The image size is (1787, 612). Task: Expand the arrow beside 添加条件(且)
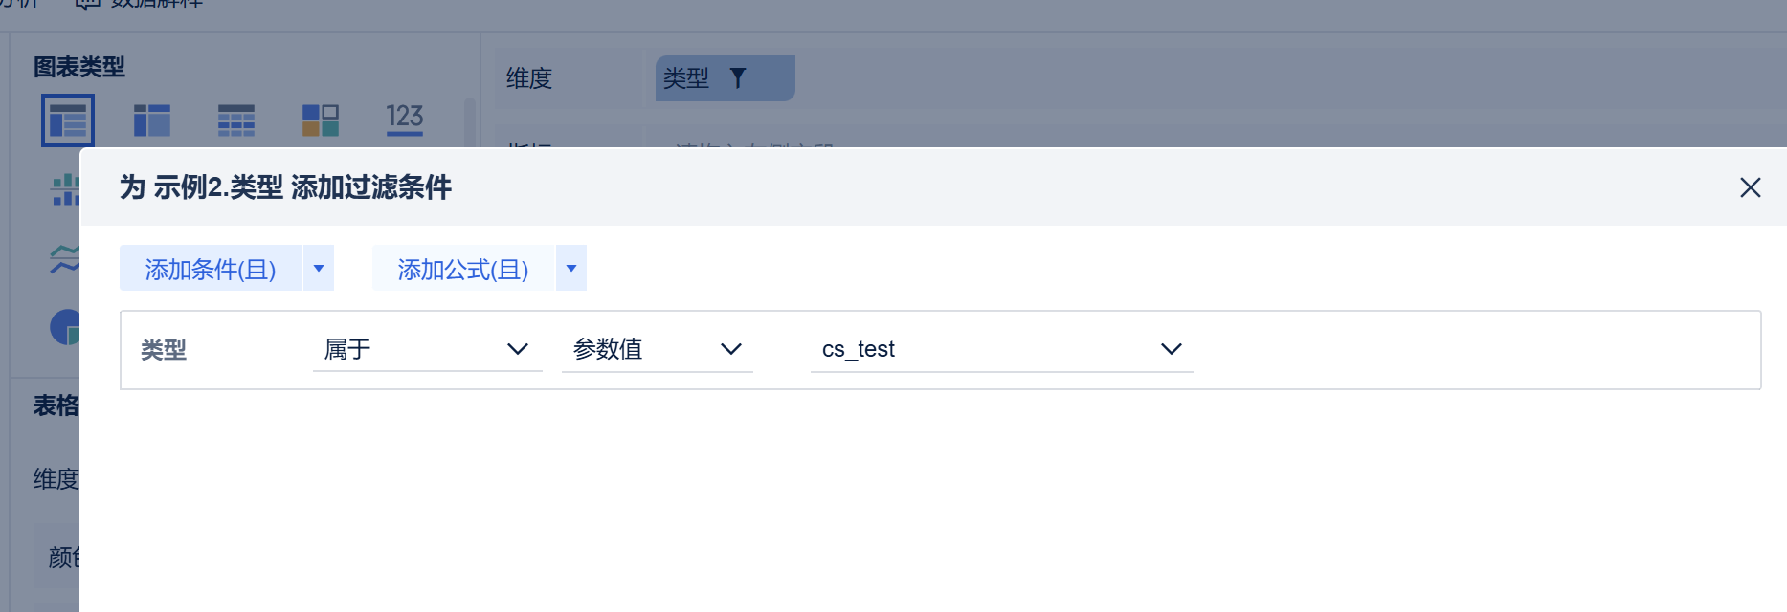(319, 269)
